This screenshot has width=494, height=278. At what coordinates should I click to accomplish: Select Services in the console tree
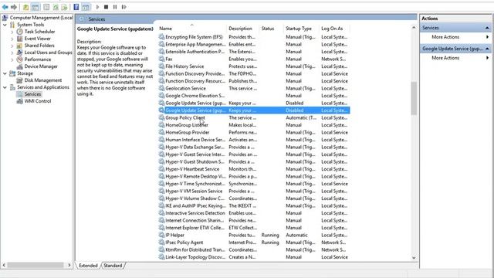(x=32, y=94)
